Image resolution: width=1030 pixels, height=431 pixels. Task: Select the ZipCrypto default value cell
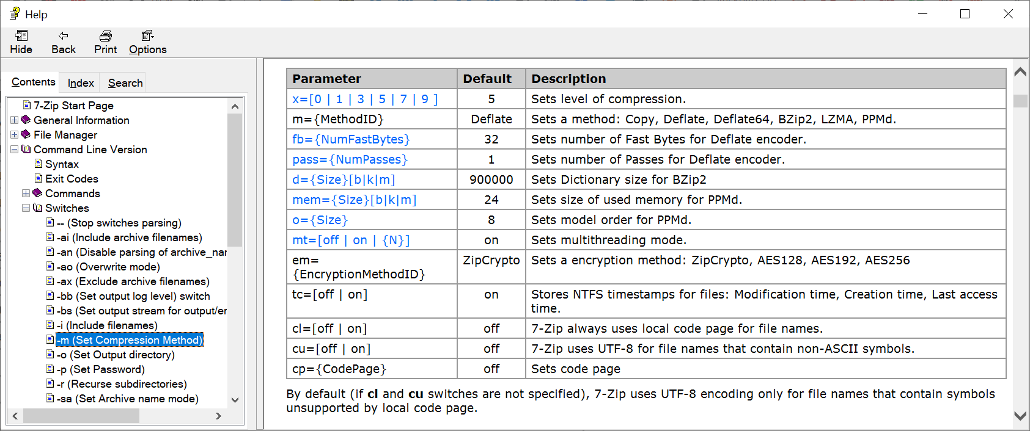tap(491, 267)
